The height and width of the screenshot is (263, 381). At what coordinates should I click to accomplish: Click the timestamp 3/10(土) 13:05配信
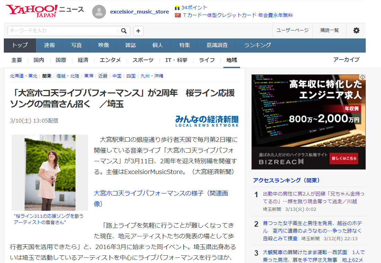[x=34, y=121]
